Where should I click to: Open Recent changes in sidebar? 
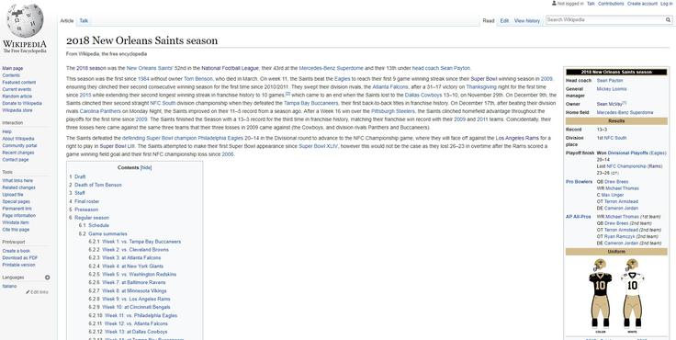click(18, 153)
